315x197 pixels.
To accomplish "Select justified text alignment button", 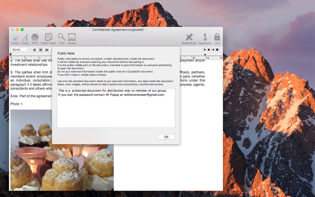I will (x=47, y=50).
